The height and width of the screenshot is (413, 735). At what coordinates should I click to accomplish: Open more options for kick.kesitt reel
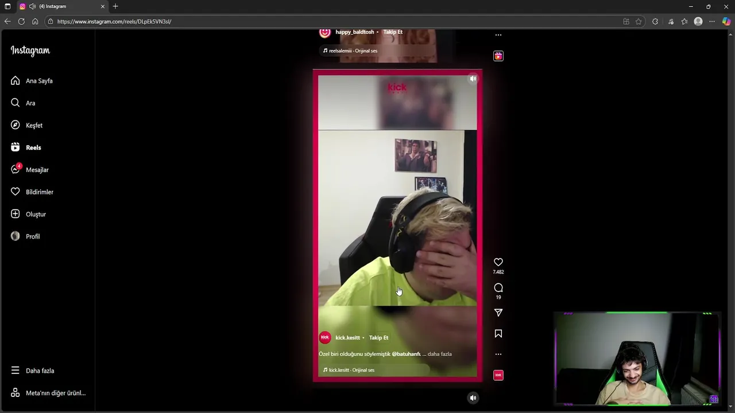coord(498,354)
